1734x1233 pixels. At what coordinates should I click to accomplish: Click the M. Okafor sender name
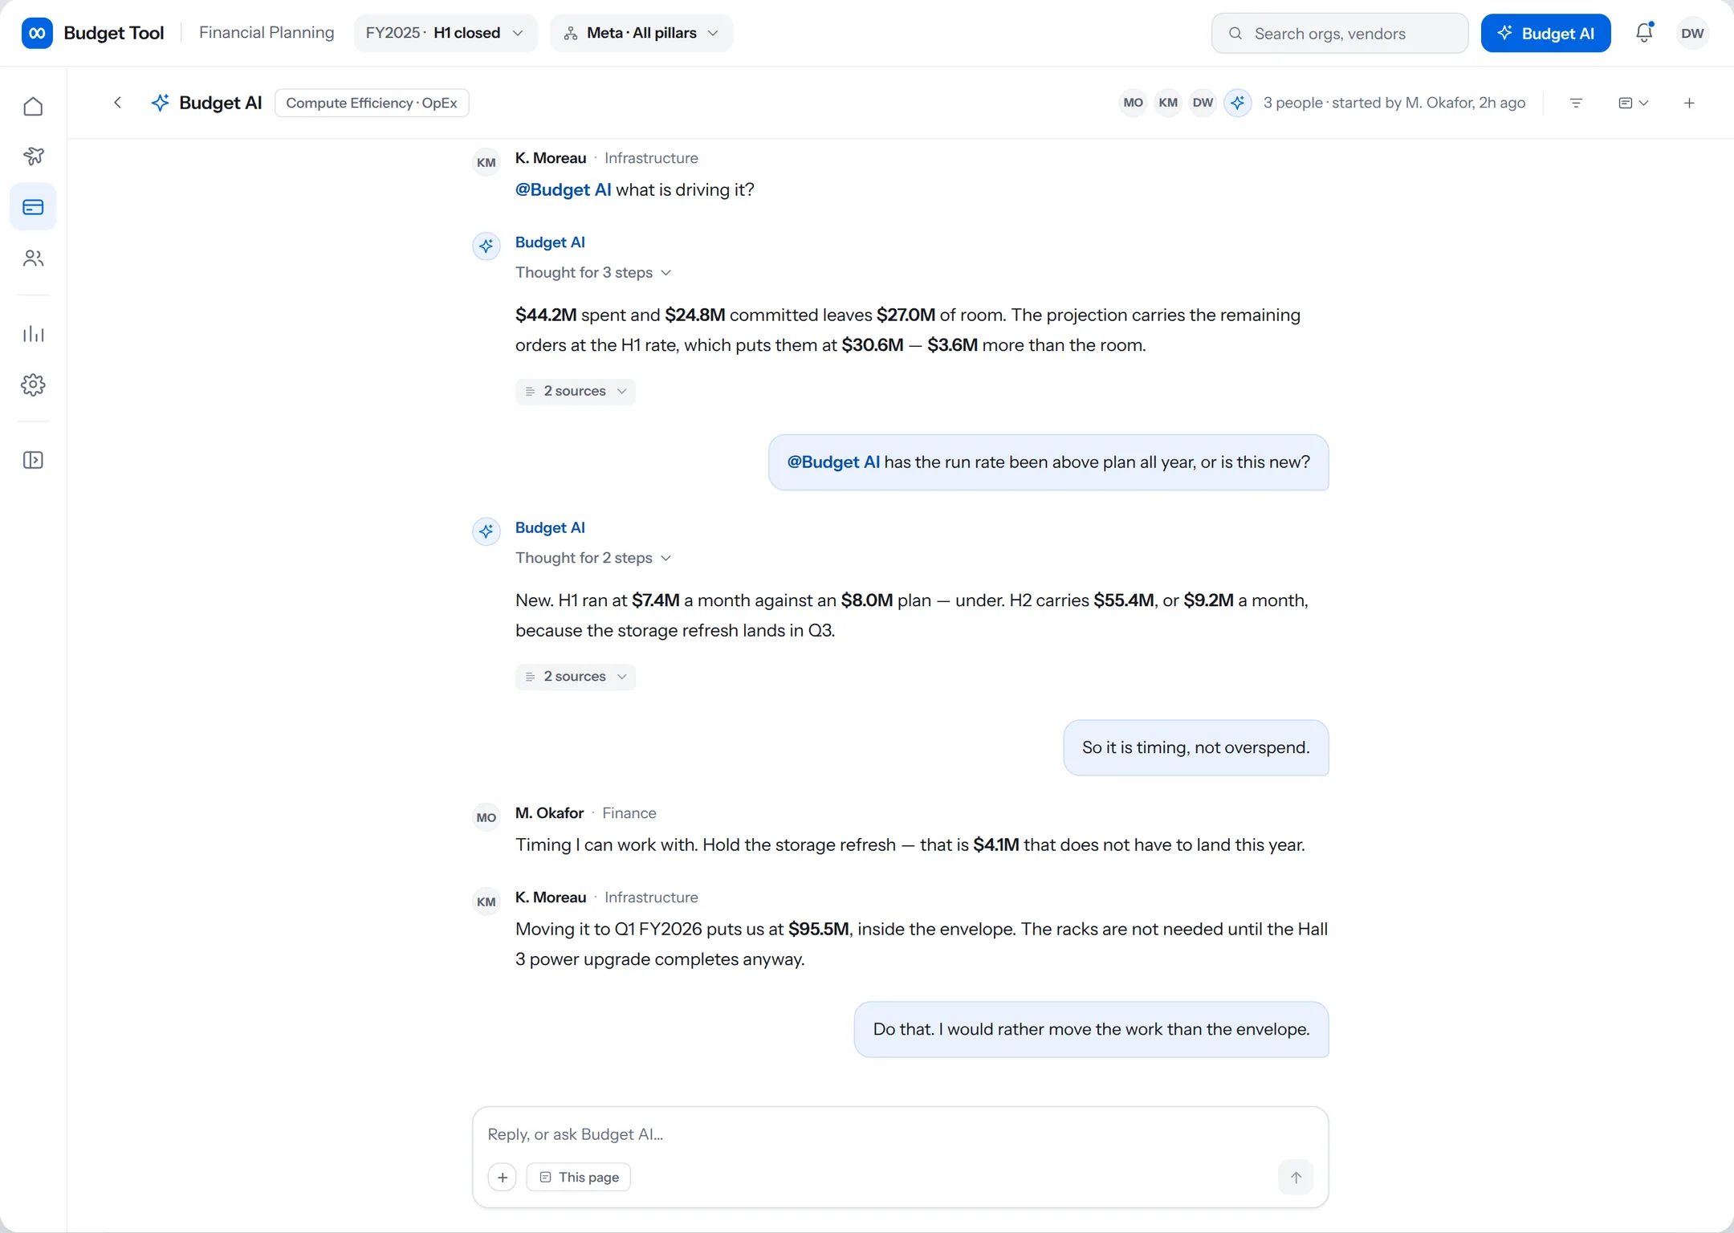pos(549,813)
